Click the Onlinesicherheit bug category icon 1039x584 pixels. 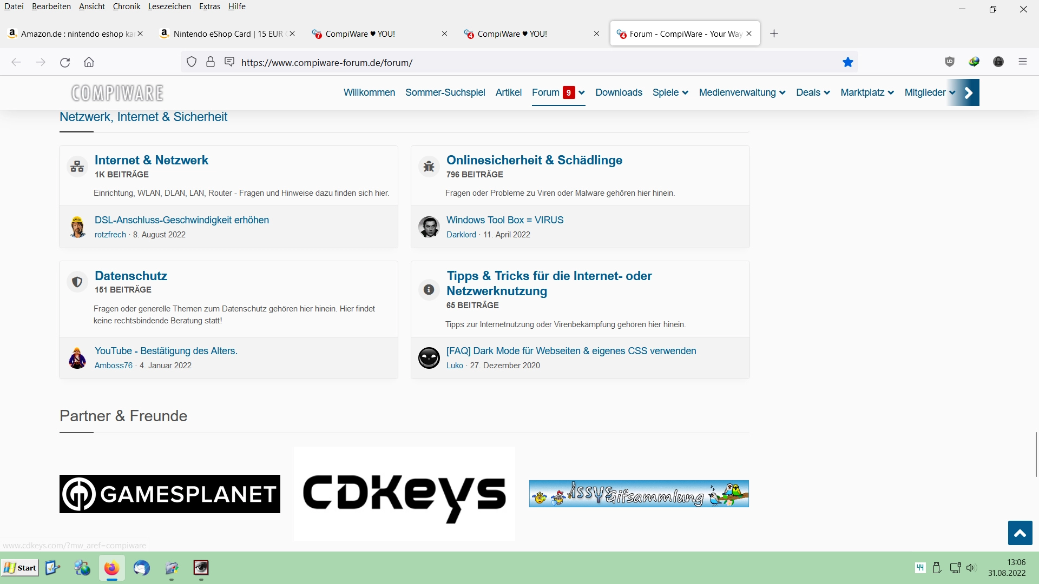pos(429,166)
